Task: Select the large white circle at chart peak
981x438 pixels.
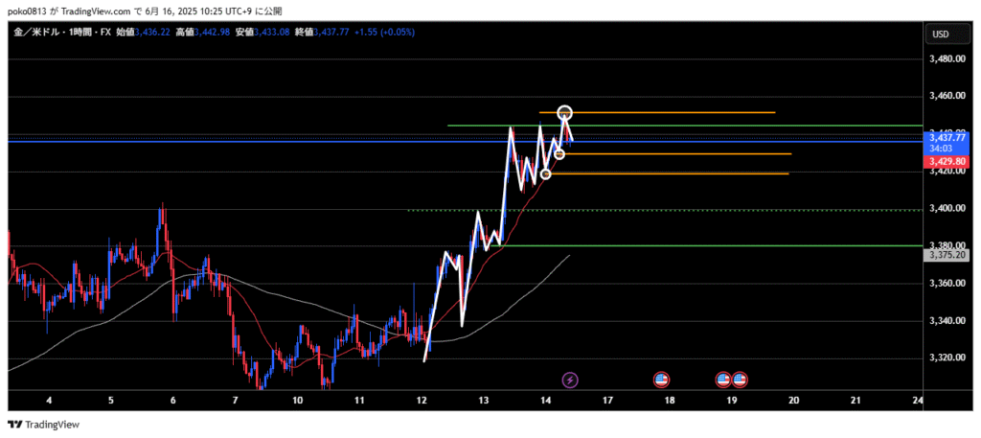Action: [x=565, y=113]
